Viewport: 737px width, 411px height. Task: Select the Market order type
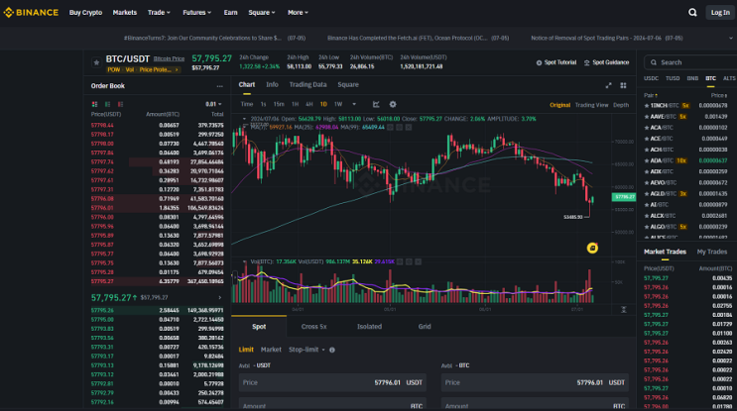pyautogui.click(x=271, y=350)
